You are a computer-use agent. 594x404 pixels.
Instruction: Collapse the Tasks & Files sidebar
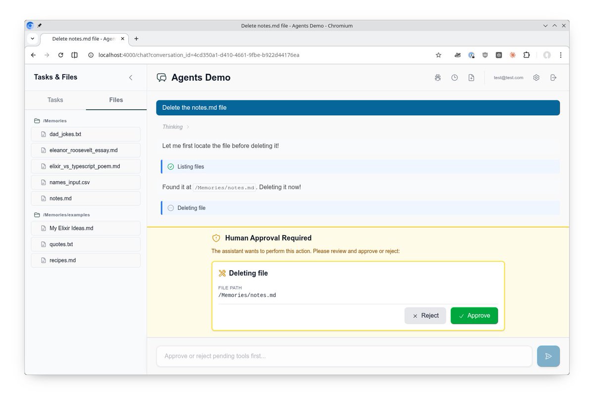coord(131,77)
